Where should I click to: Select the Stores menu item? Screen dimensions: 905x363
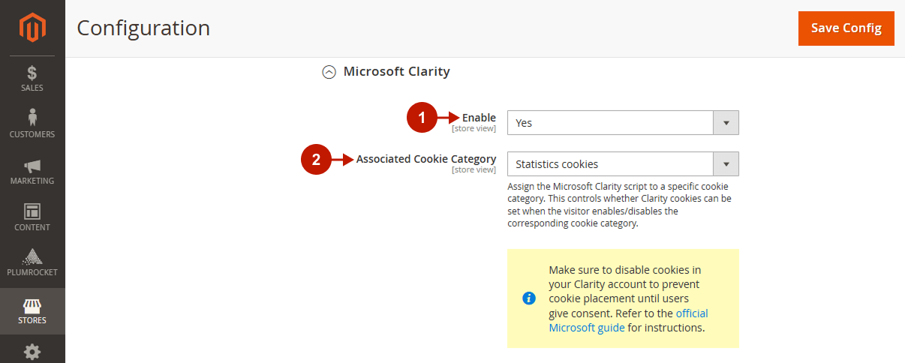[x=32, y=310]
